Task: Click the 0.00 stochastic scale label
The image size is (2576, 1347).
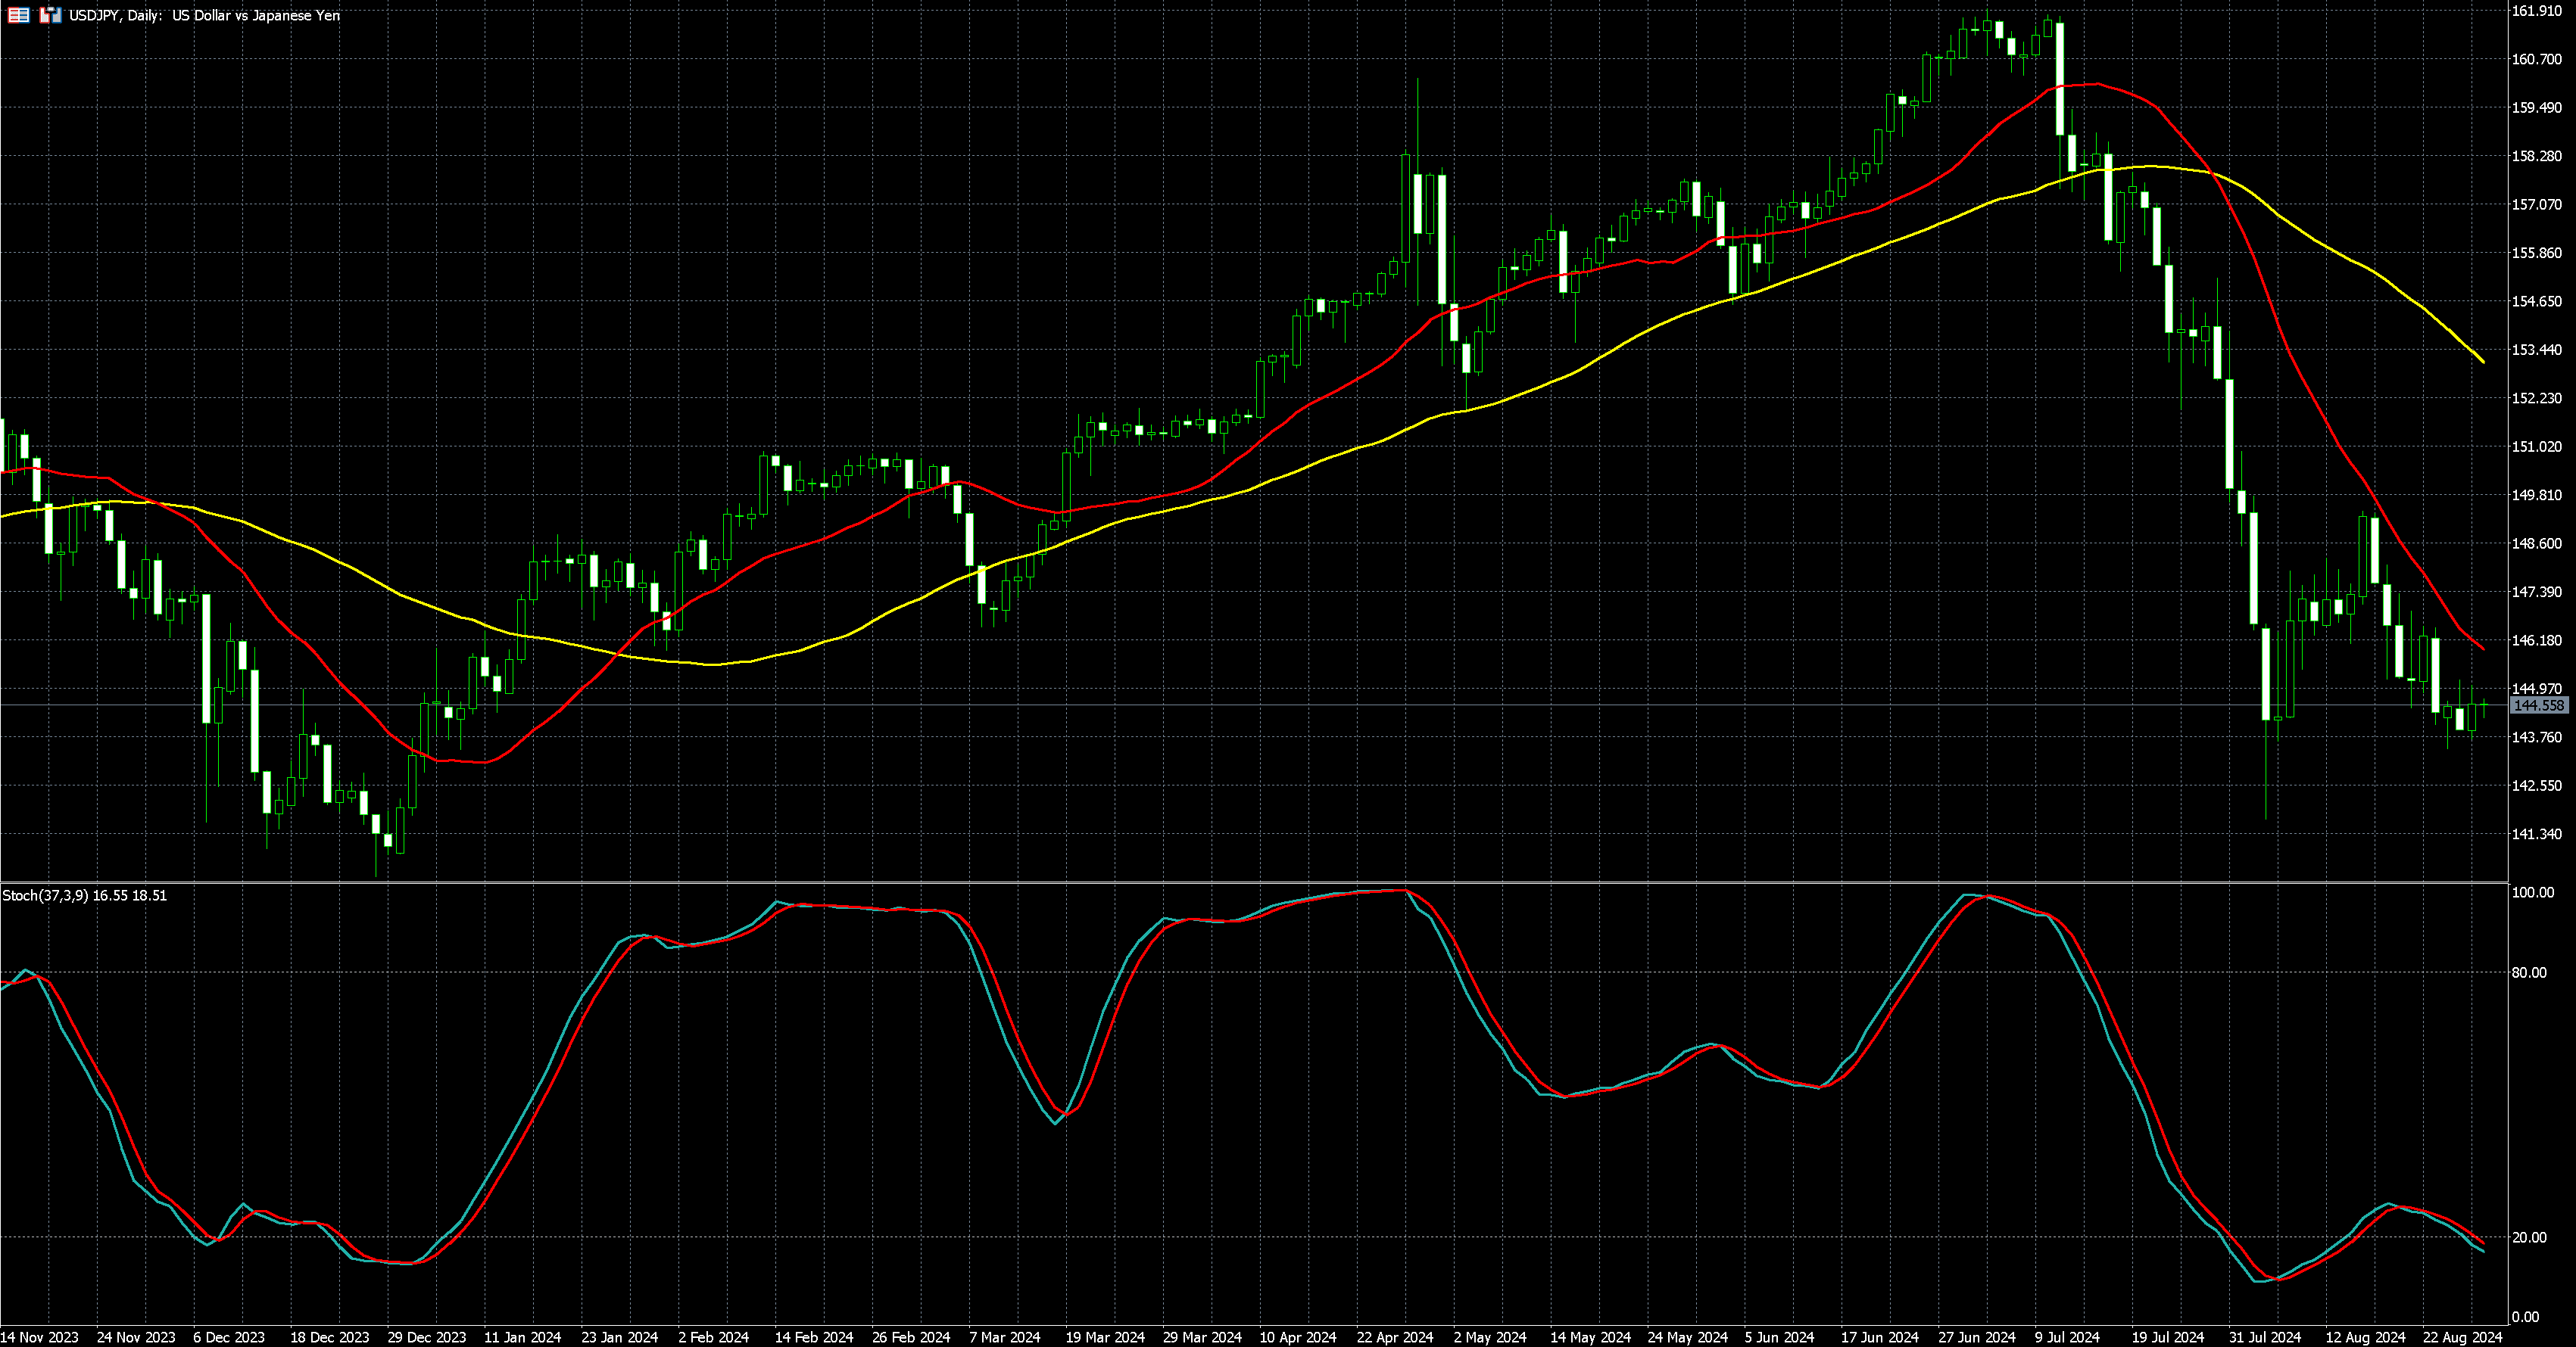Action: pos(2525,1317)
